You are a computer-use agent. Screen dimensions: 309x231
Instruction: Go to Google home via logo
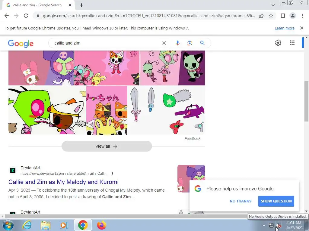tap(21, 43)
